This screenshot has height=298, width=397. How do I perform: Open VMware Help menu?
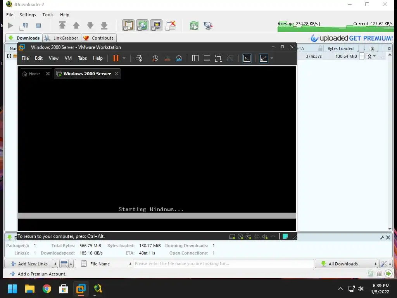(x=98, y=58)
